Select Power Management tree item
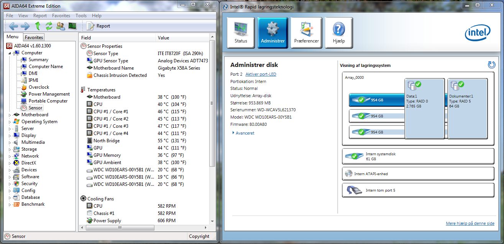 [x=49, y=94]
